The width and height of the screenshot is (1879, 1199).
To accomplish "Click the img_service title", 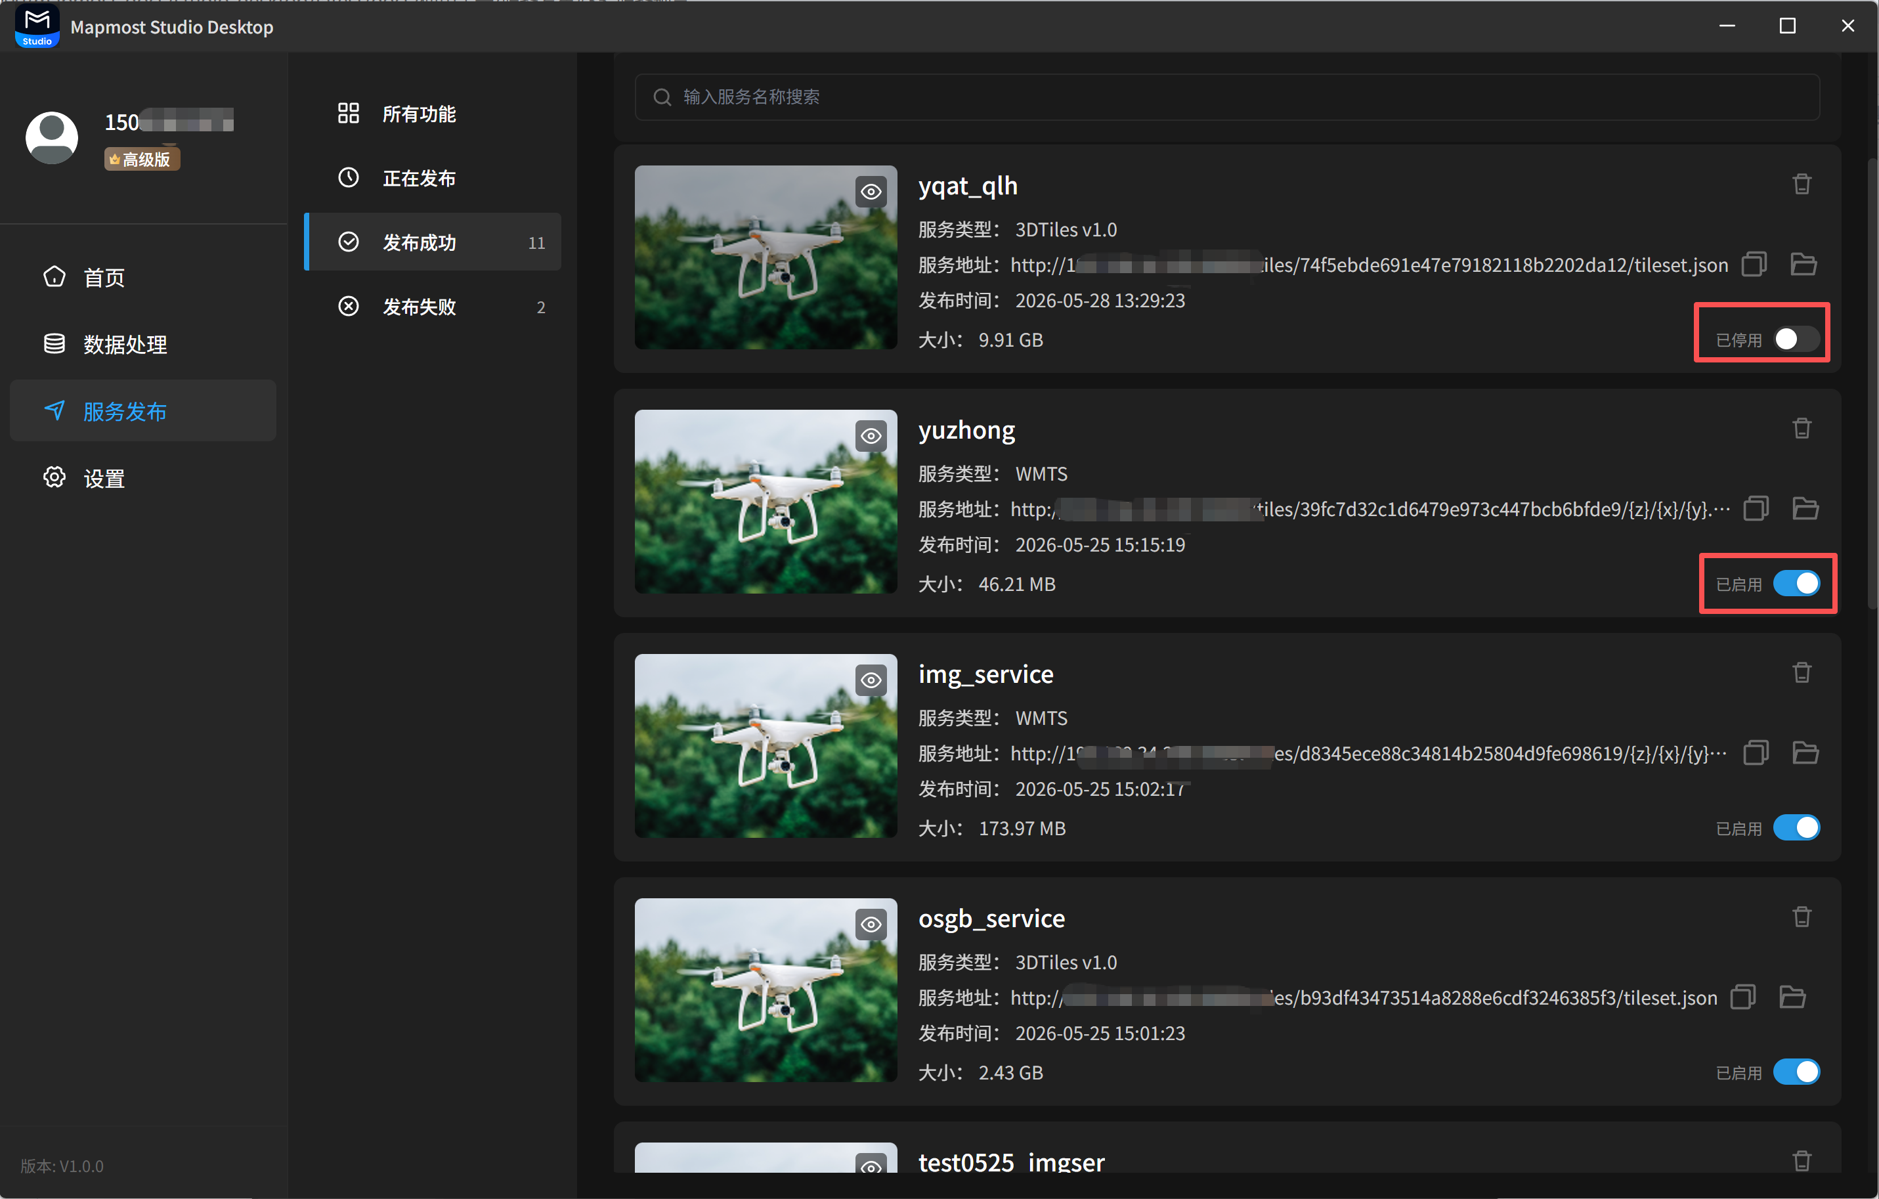I will pos(985,674).
